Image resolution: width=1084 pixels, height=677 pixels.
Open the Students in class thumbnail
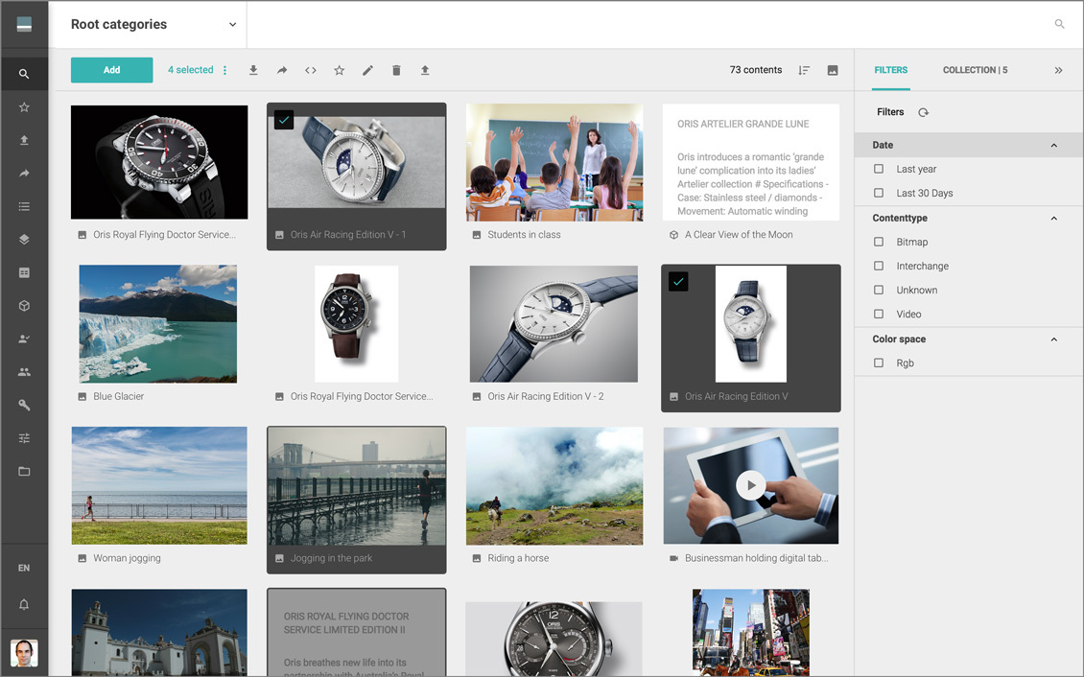[x=554, y=162]
